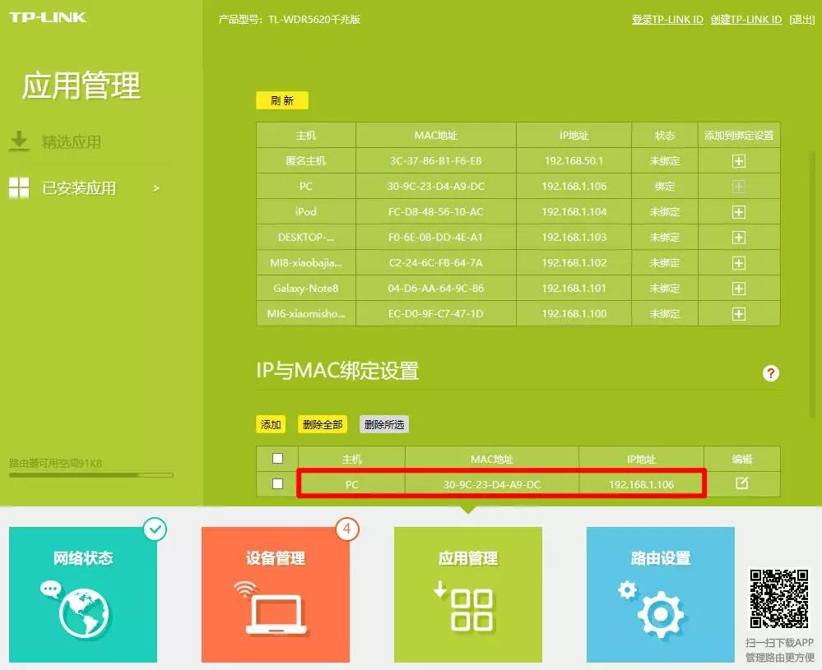822x670 pixels.
Task: Add Galaxy-Note8 to the binding settings
Action: point(738,288)
